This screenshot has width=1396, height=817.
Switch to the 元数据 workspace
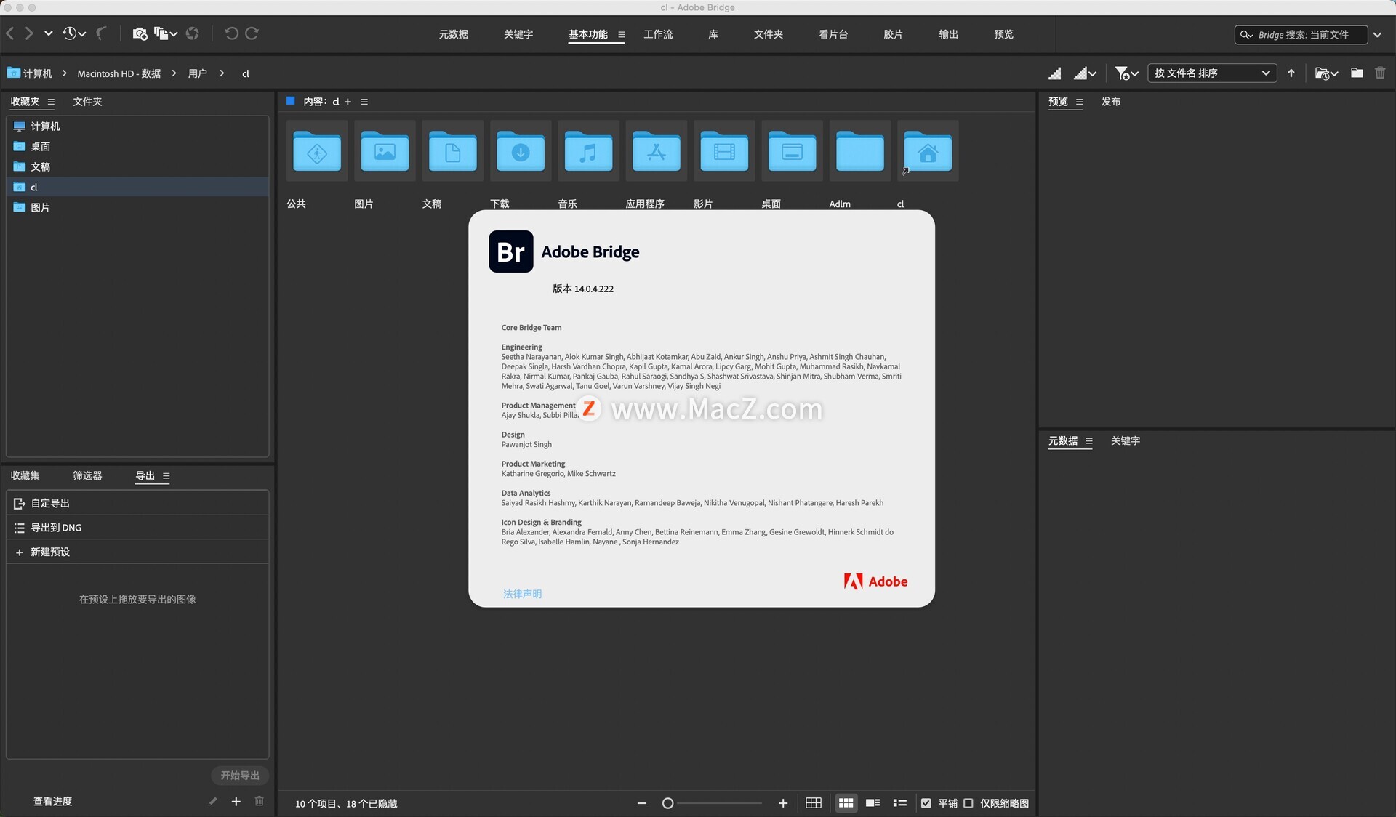pyautogui.click(x=453, y=34)
